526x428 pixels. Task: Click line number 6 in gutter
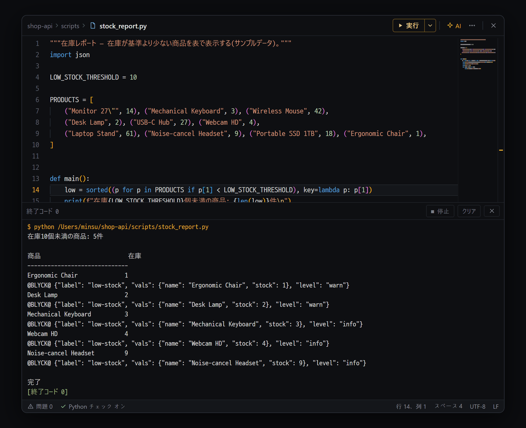(37, 100)
